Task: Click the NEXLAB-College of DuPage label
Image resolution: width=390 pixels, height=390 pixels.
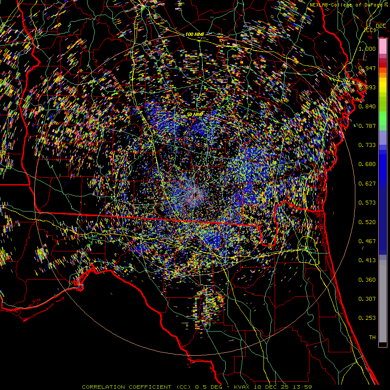Action: (348, 5)
